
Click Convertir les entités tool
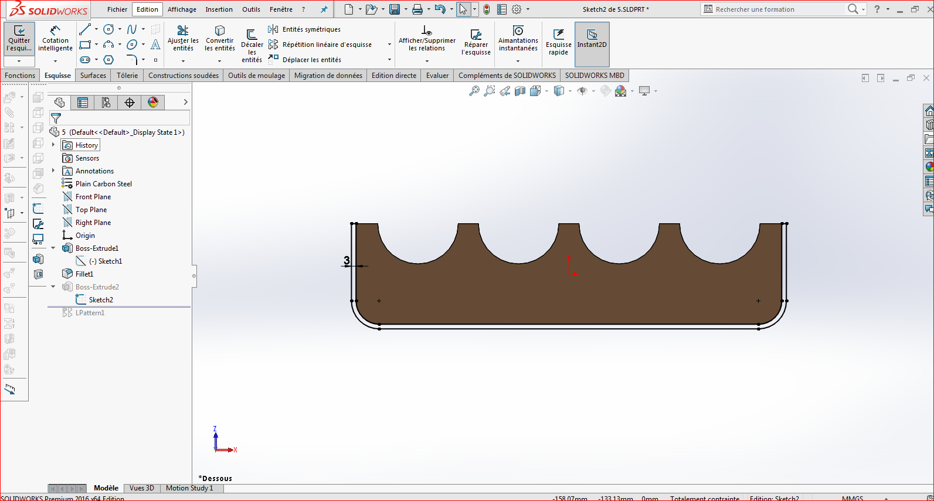point(220,39)
